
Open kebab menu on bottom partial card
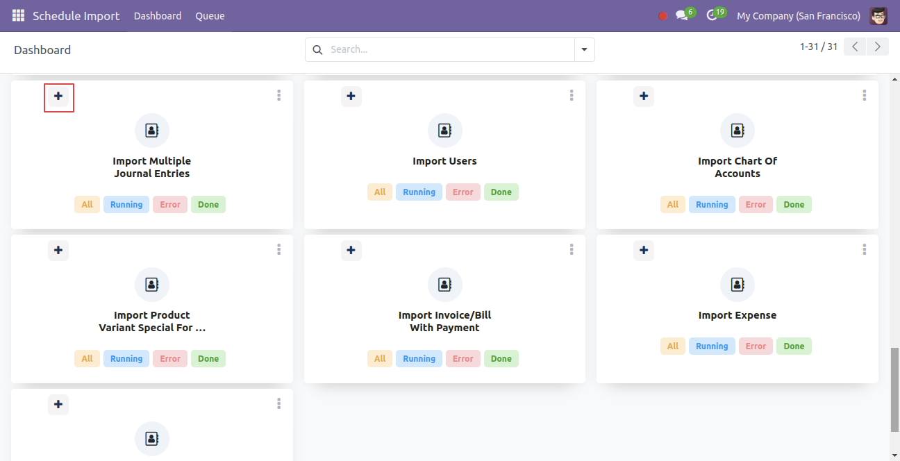278,403
